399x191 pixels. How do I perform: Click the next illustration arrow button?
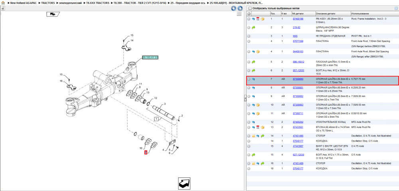(x=240, y=8)
